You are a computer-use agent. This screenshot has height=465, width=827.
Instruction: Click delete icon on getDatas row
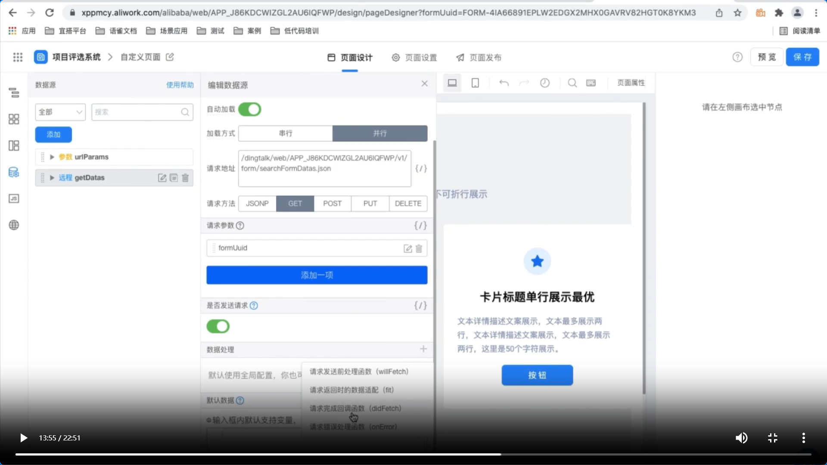tap(185, 178)
